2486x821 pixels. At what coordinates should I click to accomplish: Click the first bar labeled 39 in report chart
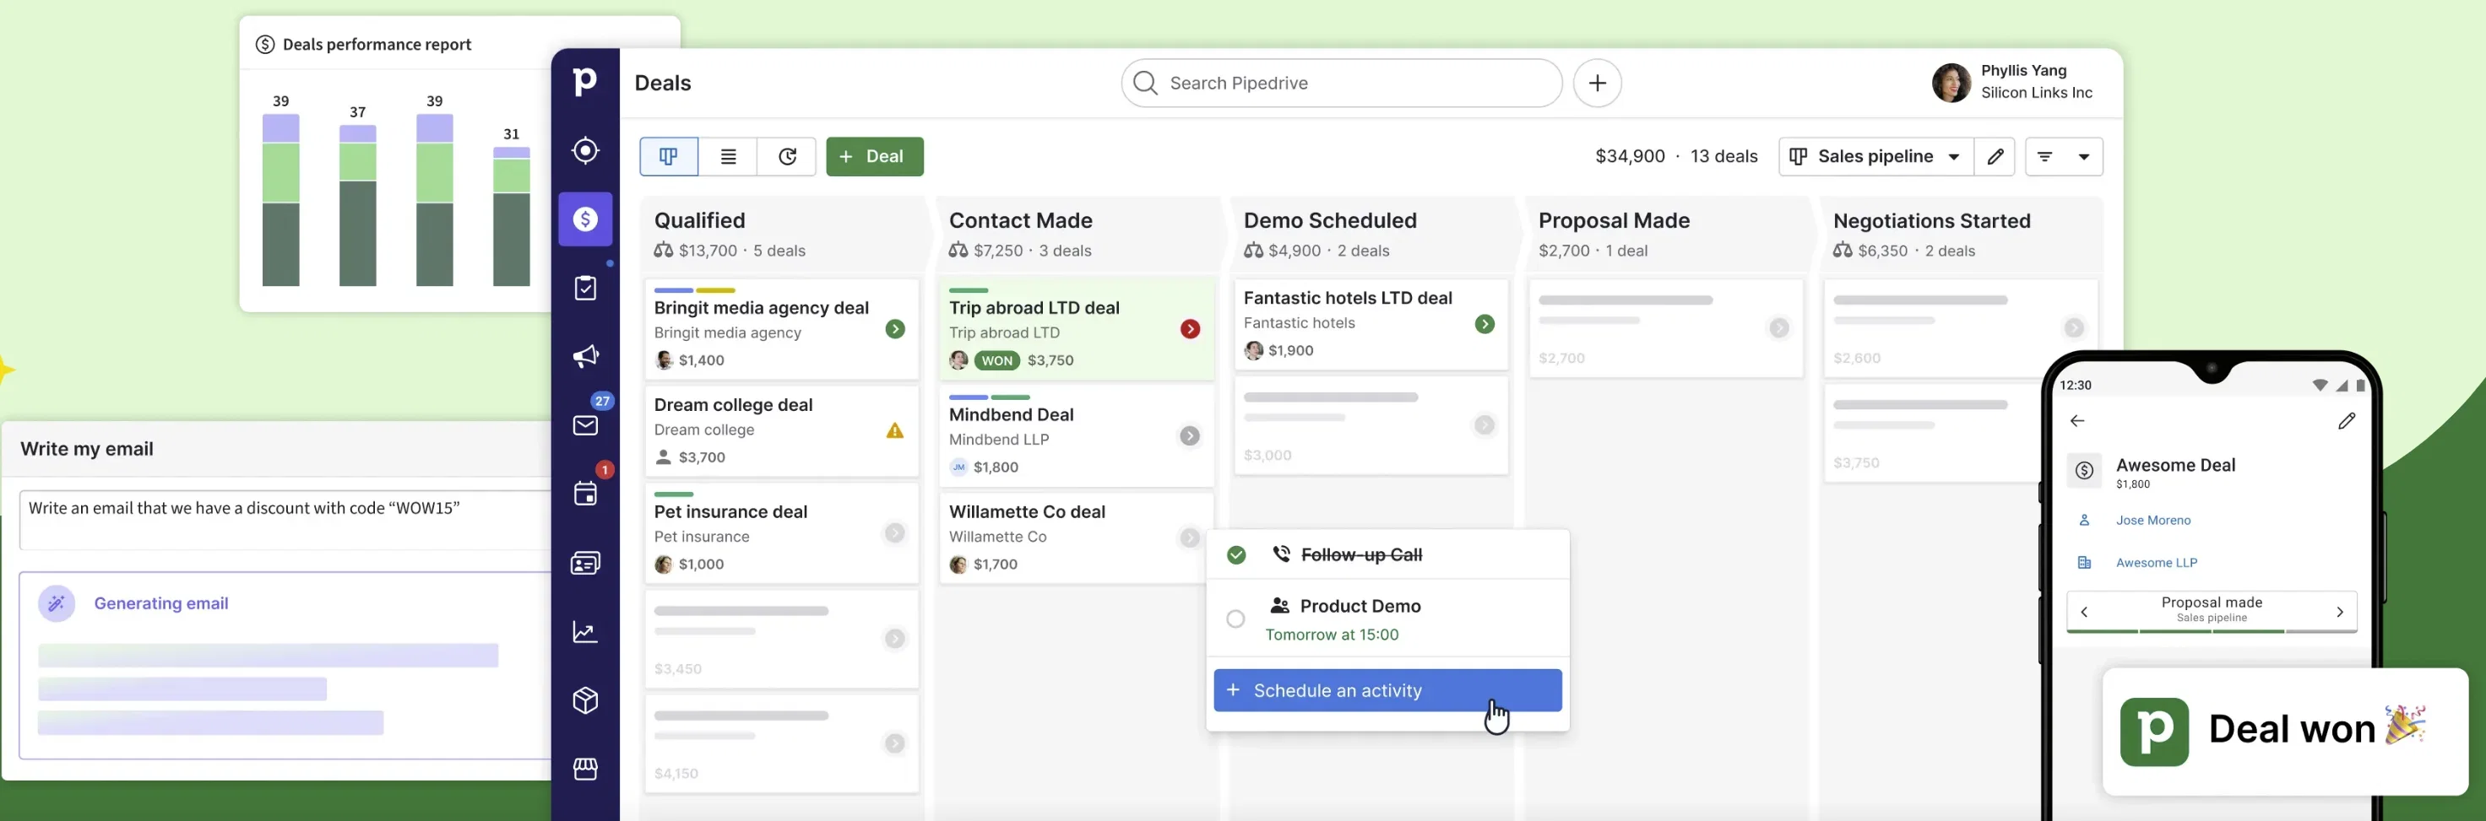point(281,200)
